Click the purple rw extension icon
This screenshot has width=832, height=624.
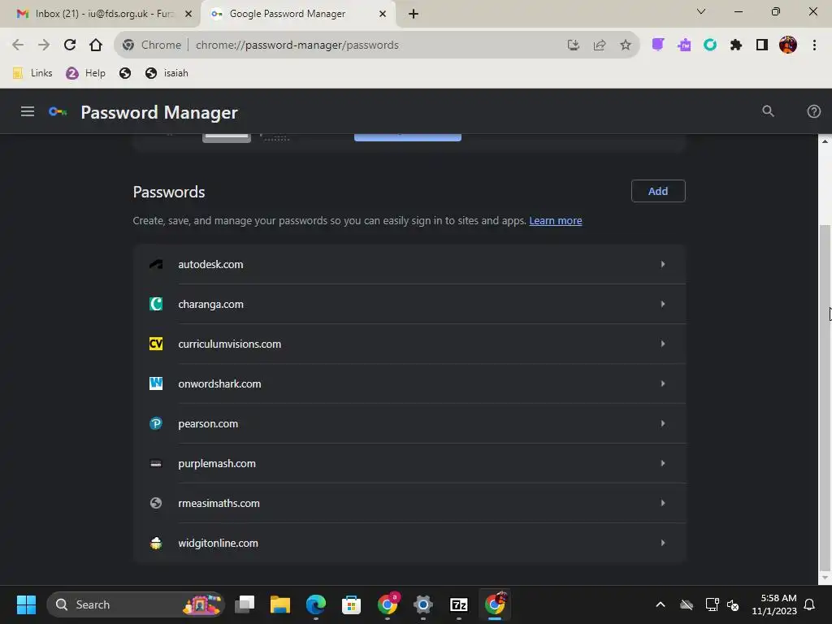click(x=684, y=45)
